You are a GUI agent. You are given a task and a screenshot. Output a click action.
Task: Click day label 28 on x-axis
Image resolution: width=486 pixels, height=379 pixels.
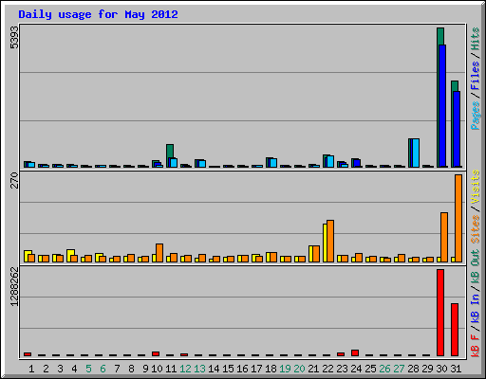pyautogui.click(x=413, y=369)
